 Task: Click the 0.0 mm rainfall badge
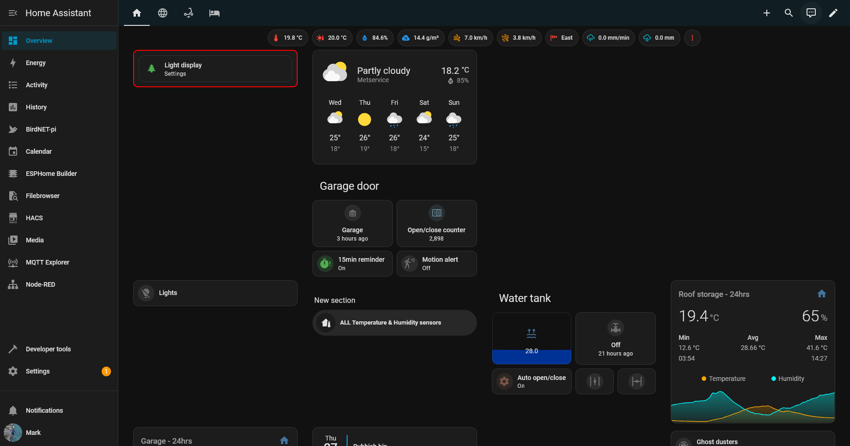click(x=660, y=38)
